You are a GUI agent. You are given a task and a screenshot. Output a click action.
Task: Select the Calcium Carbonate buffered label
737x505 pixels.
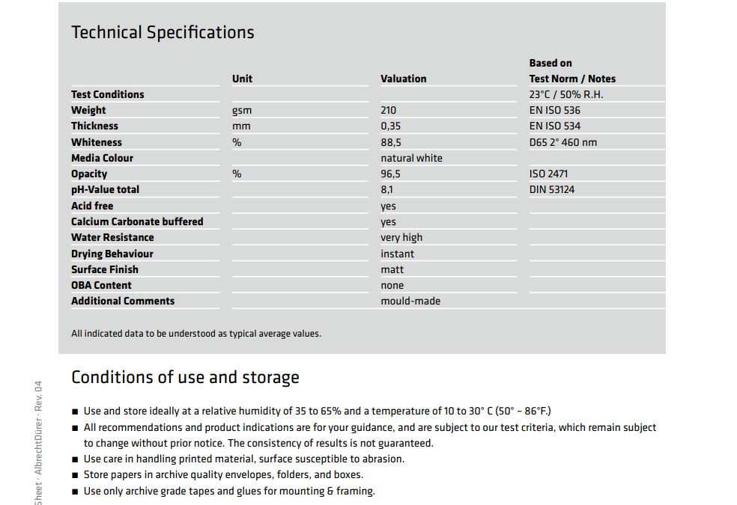[x=137, y=221]
